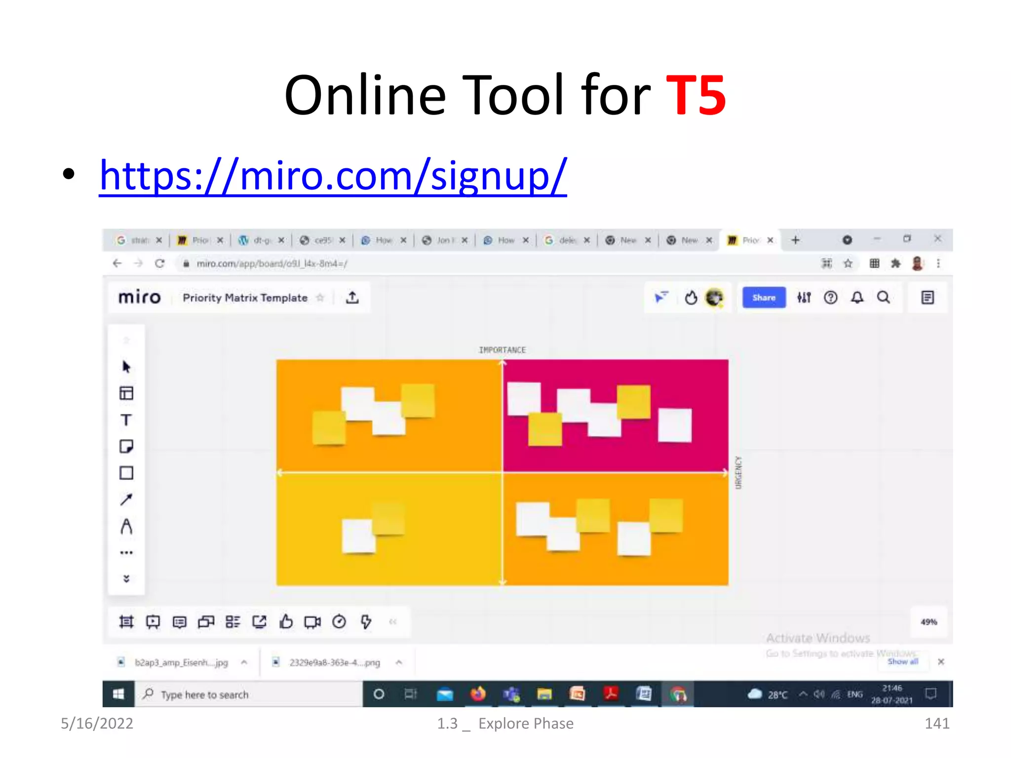Click the Export upload icon
The image size is (1011, 758).
(352, 298)
